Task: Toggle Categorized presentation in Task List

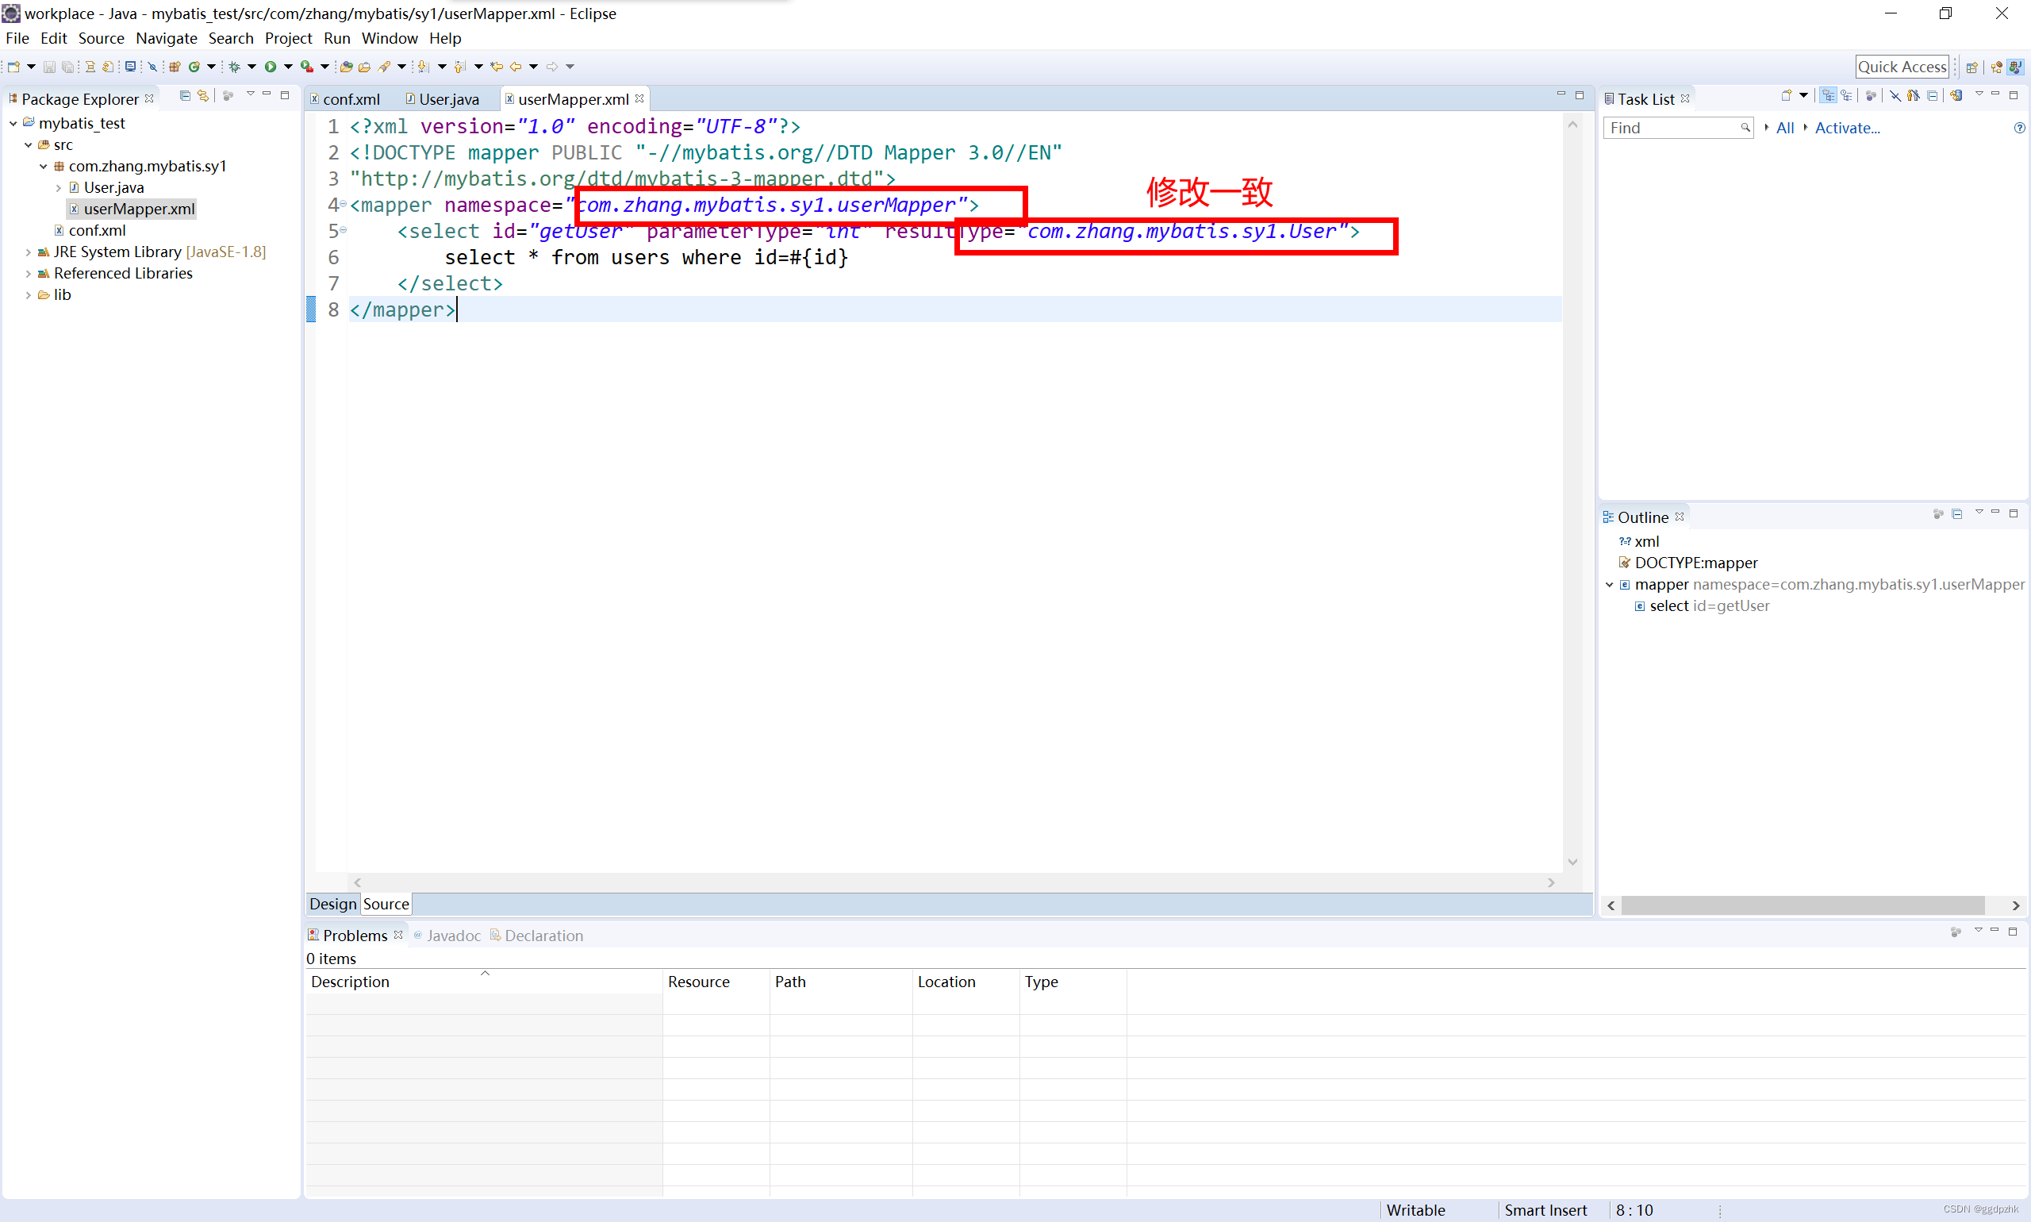Action: tap(1828, 95)
